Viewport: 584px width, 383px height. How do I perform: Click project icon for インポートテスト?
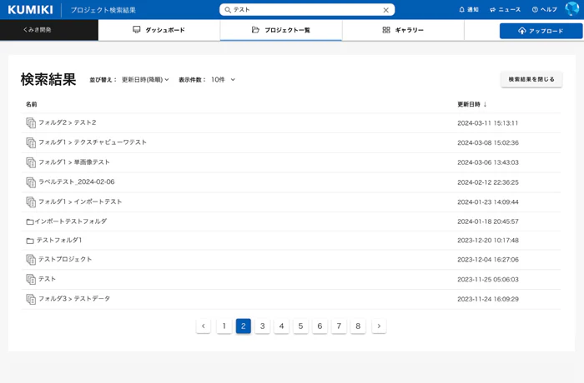[x=31, y=202]
